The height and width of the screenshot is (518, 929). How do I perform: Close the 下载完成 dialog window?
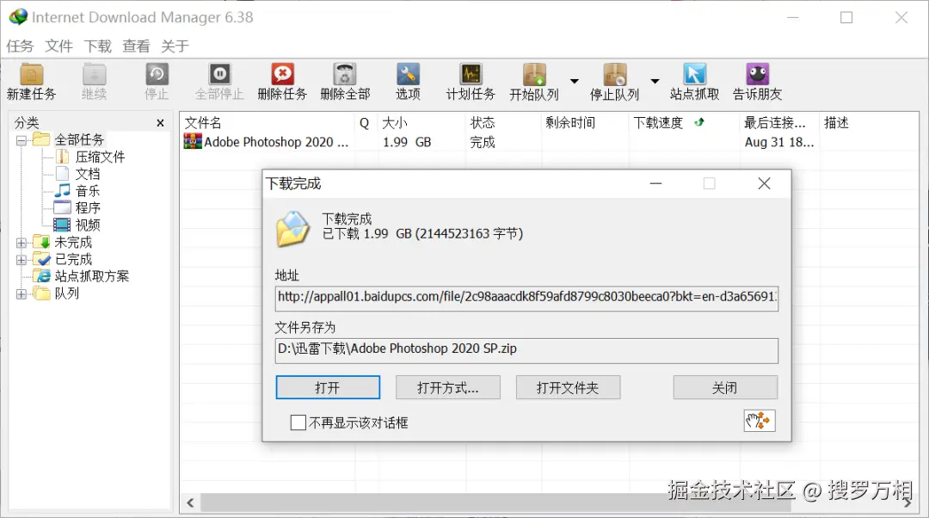(765, 184)
